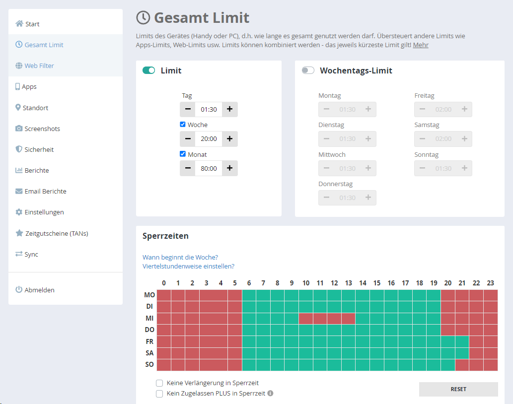Enable the Wochentags-Limit switch
513x404 pixels.
[308, 70]
